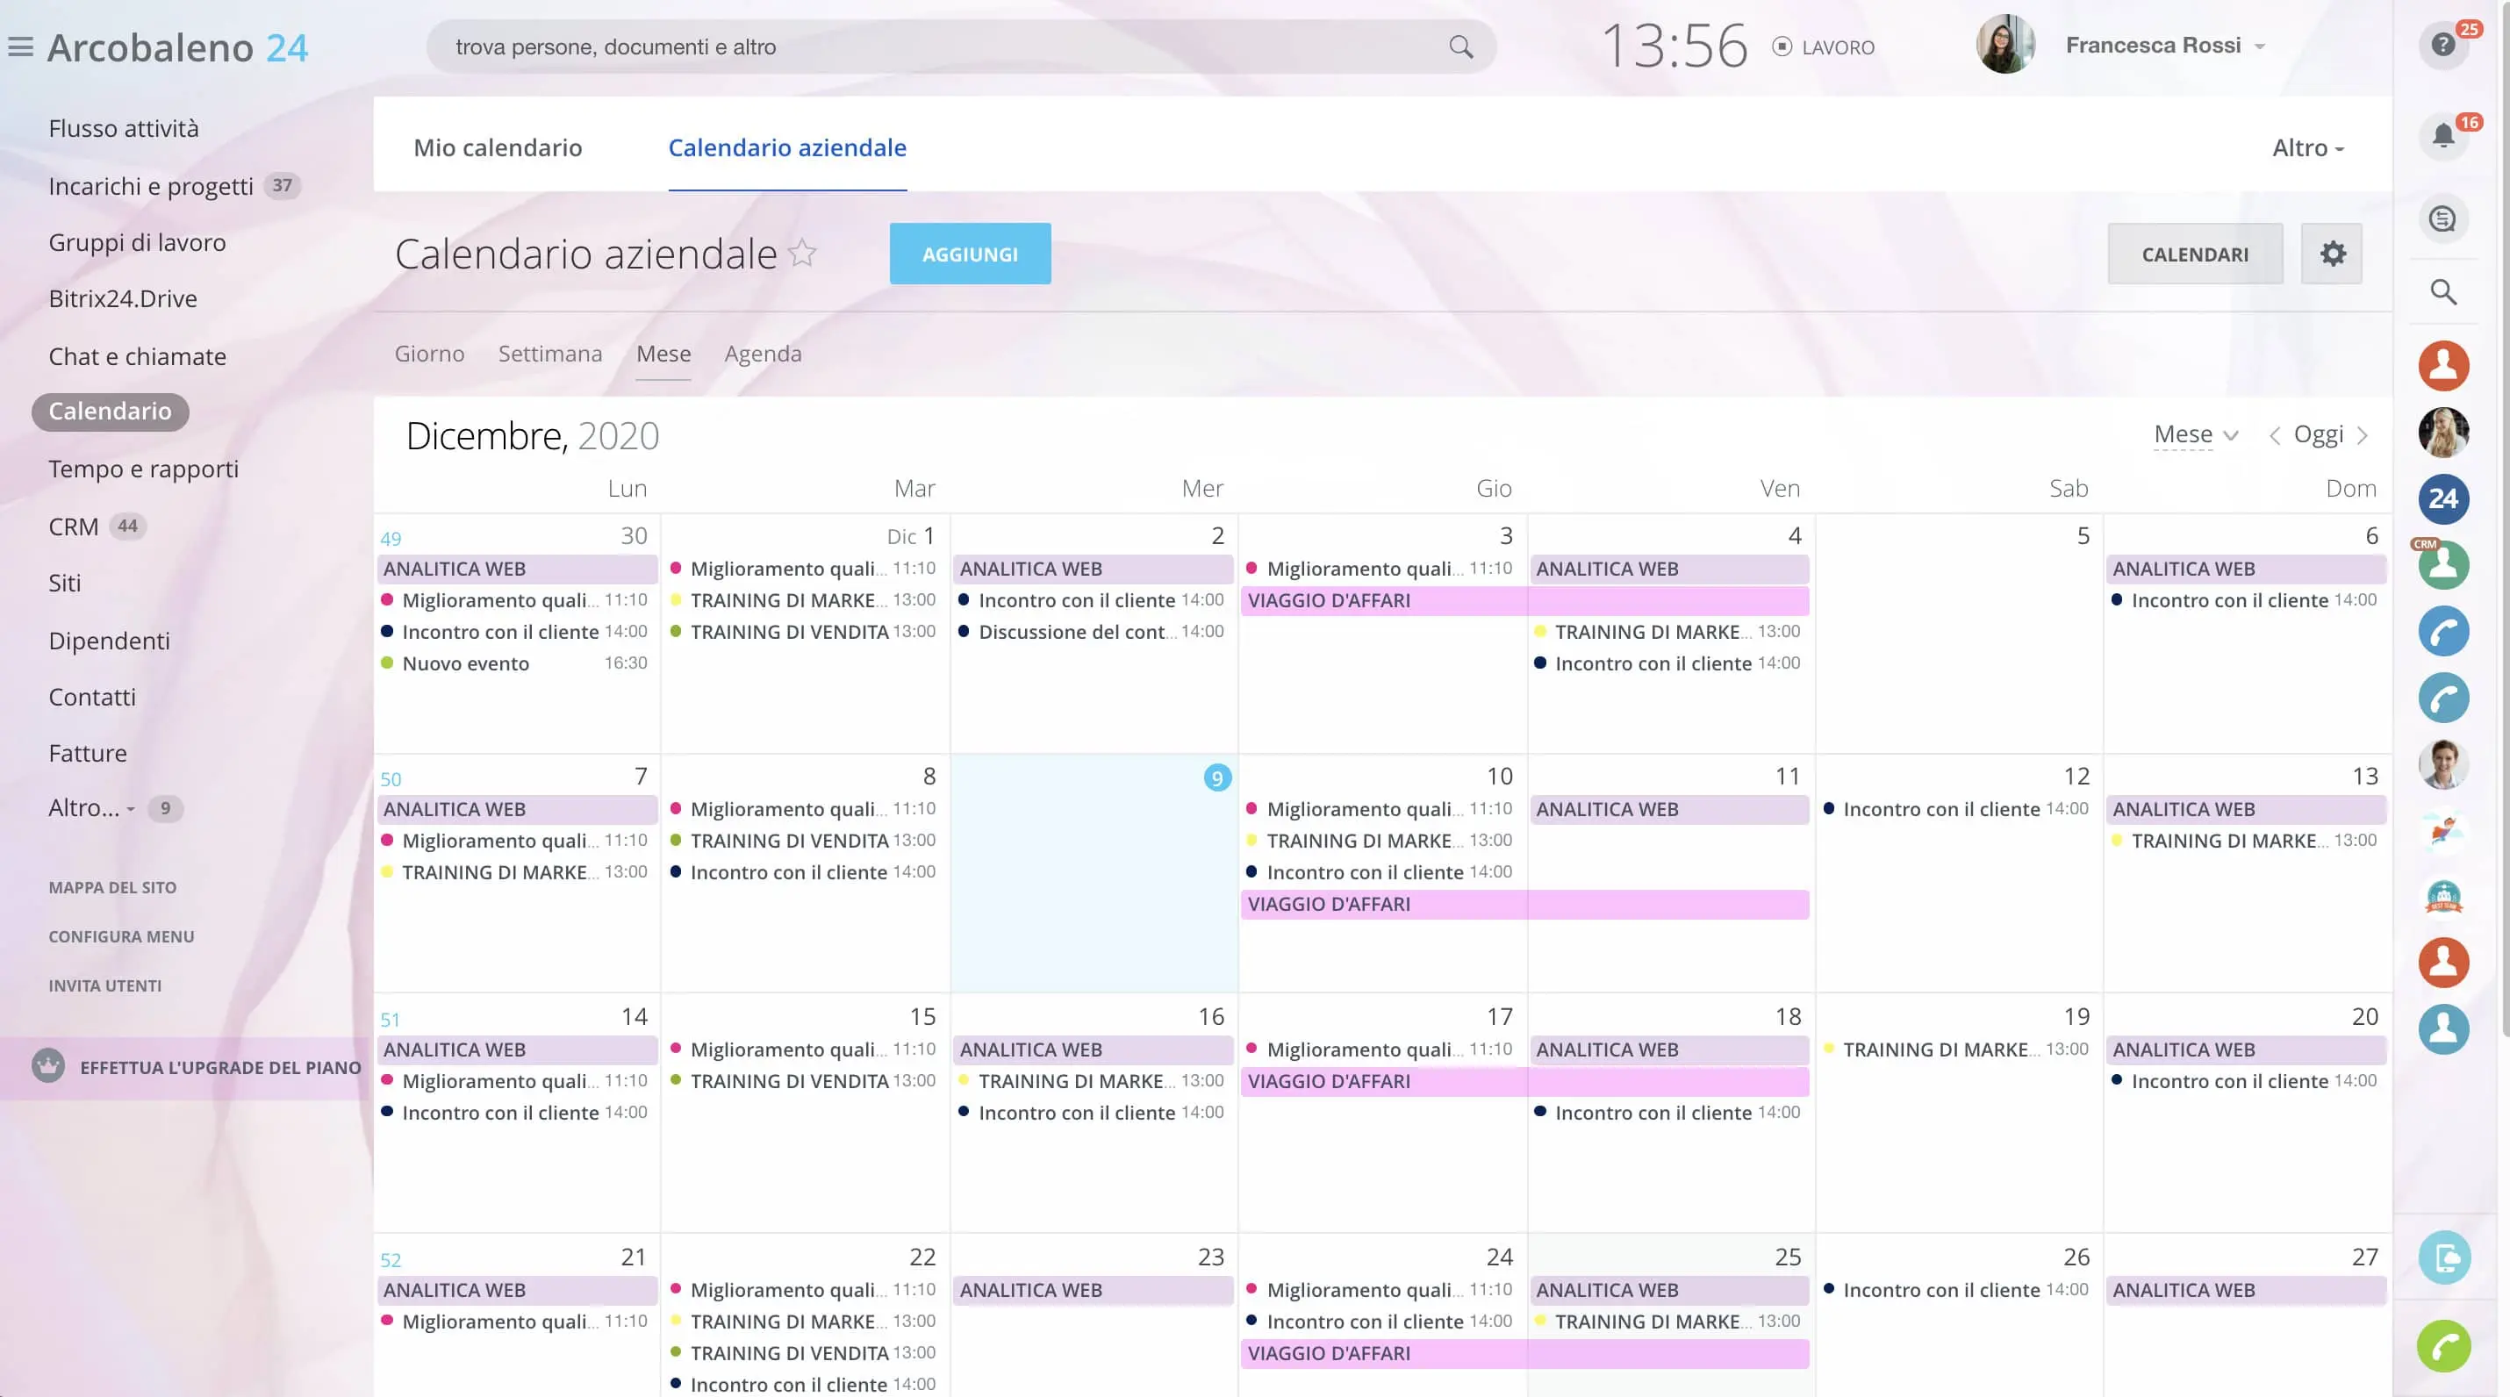Open the green CRM contact icon
Viewport: 2510px width, 1397px height.
coord(2442,565)
